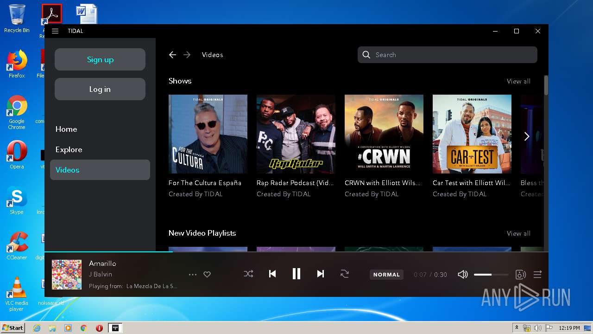Viewport: 593px width, 334px height.
Task: Pause the playing track
Action: pyautogui.click(x=296, y=274)
